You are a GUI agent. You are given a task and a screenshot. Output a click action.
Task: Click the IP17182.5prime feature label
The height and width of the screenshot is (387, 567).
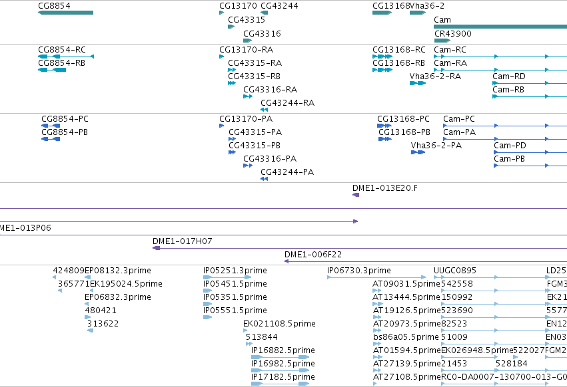tap(283, 377)
